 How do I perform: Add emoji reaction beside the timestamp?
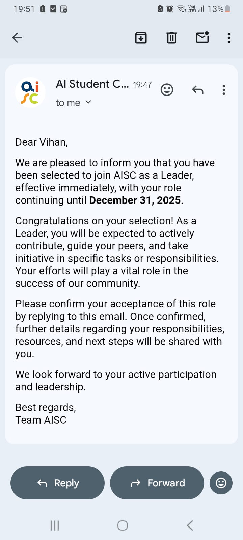167,90
